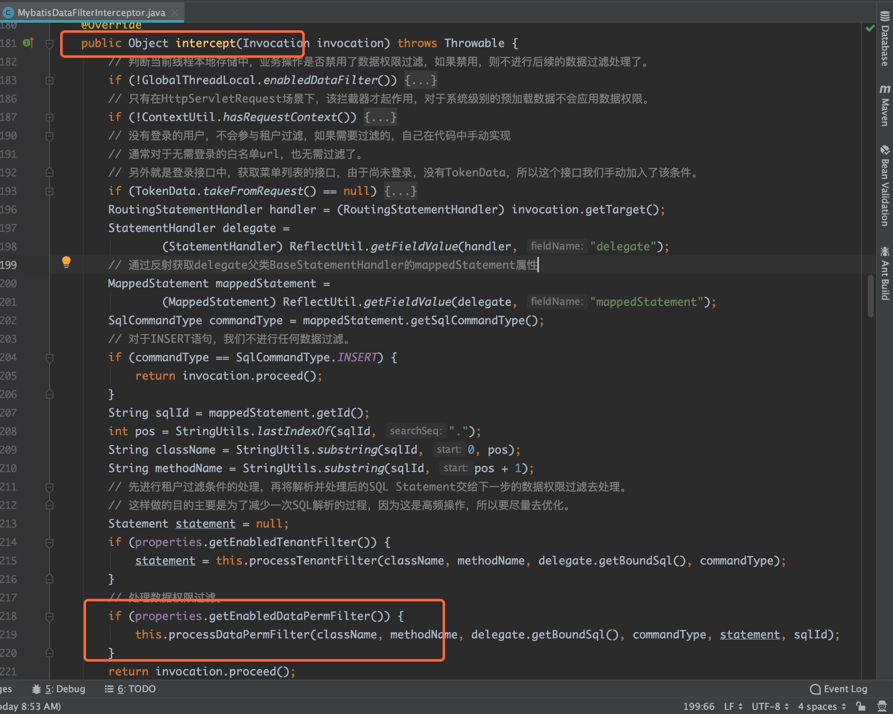Open the Bean Validation tool window
This screenshot has width=893, height=714.
[885, 186]
